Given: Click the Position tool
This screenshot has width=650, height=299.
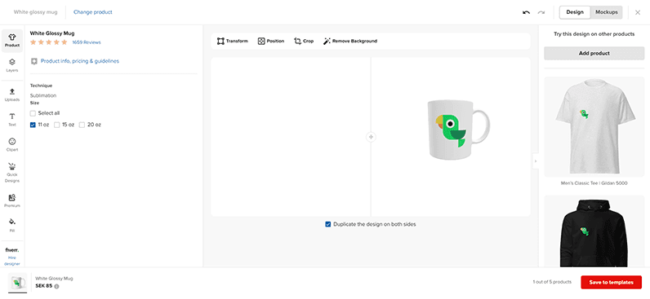Looking at the screenshot, I should (x=270, y=41).
